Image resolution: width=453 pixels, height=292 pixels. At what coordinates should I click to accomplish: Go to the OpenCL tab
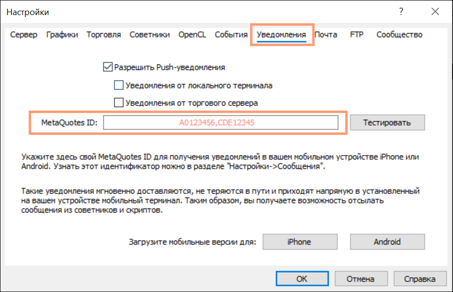192,34
